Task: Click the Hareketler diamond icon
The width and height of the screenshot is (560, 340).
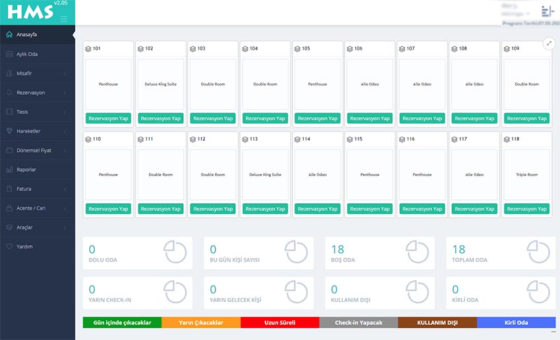Action: [9, 131]
